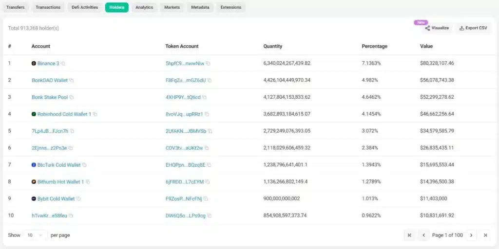Copy the Binance 3 account address
499x249 pixels.
coord(63,64)
